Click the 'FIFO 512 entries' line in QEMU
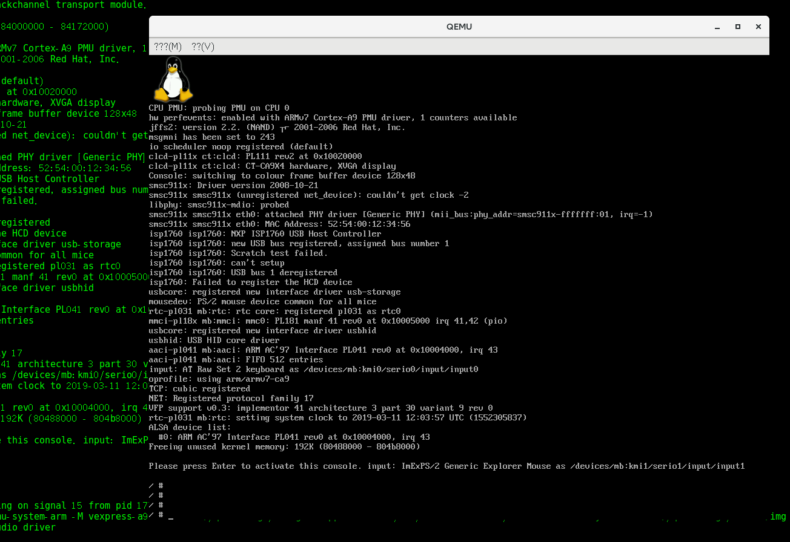Screen dimensions: 790x542 pos(236,360)
